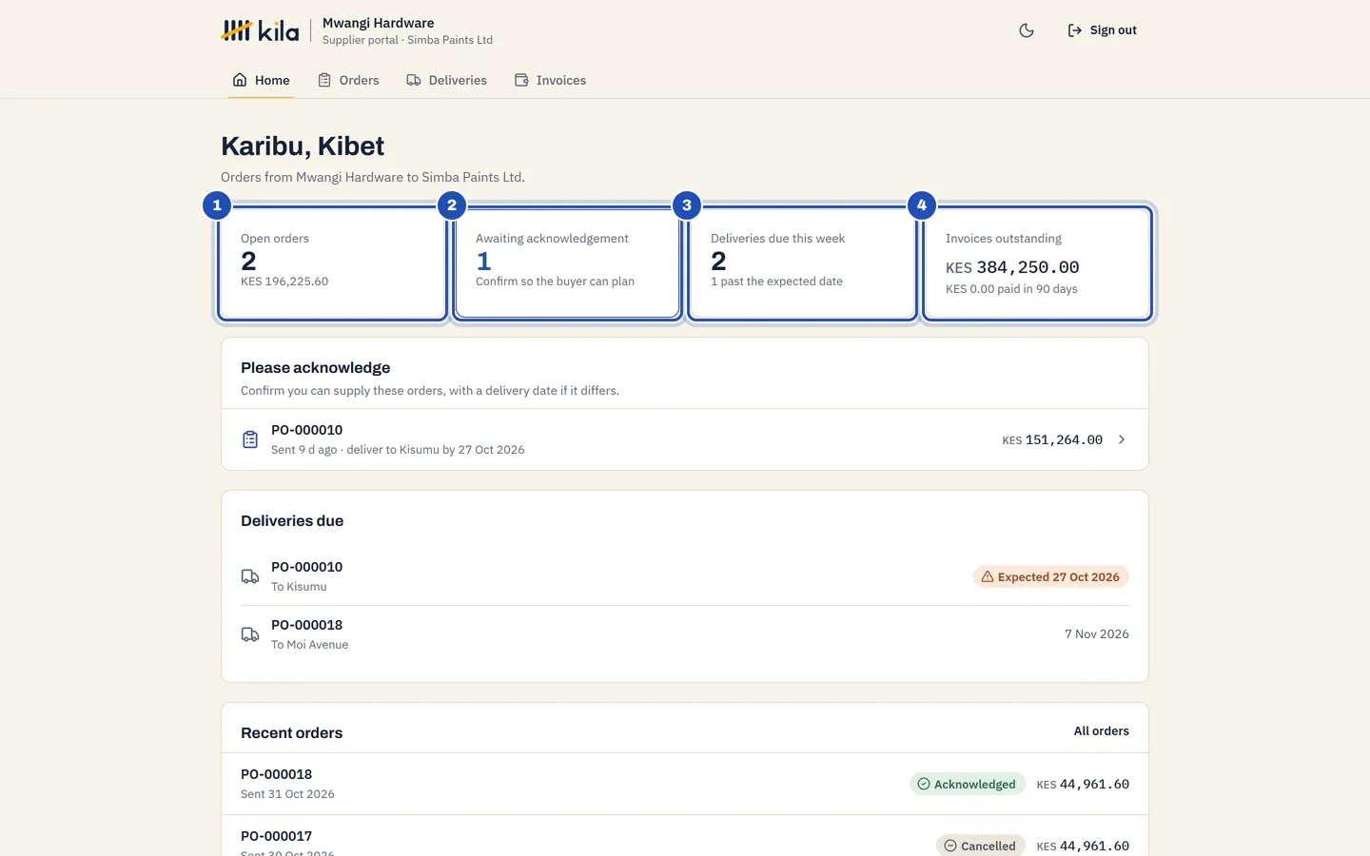Click the Sign out button

click(1102, 30)
